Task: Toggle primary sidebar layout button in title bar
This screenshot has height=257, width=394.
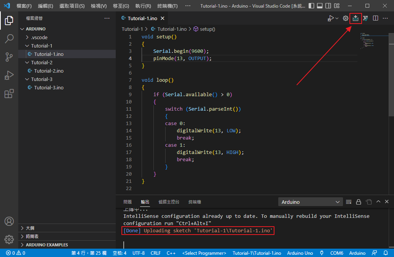Action: point(312,6)
